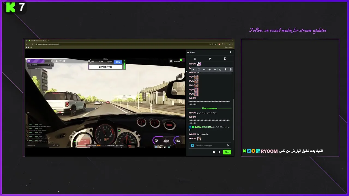Image resolution: width=349 pixels, height=196 pixels.
Task: Click the BotRix username in chat
Action: (198, 127)
